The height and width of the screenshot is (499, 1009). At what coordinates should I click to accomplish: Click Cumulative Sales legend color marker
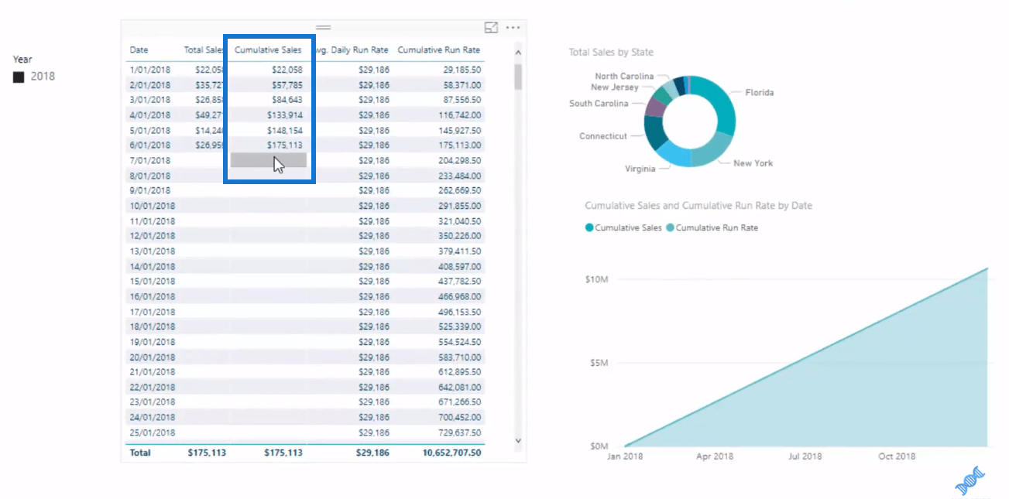[589, 227]
